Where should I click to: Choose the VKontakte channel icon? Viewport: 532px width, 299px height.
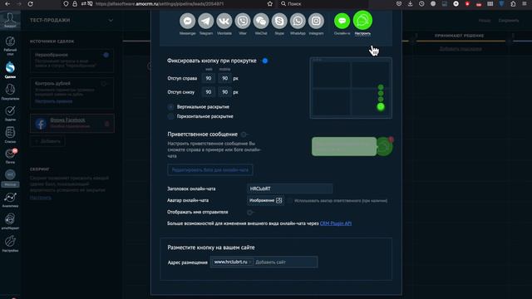click(224, 21)
